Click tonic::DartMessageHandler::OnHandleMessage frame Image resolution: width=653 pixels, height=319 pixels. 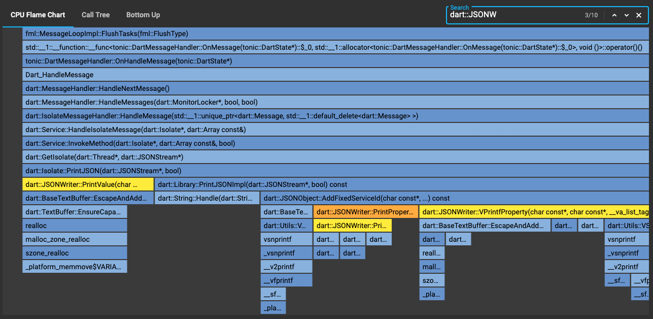tap(336, 61)
